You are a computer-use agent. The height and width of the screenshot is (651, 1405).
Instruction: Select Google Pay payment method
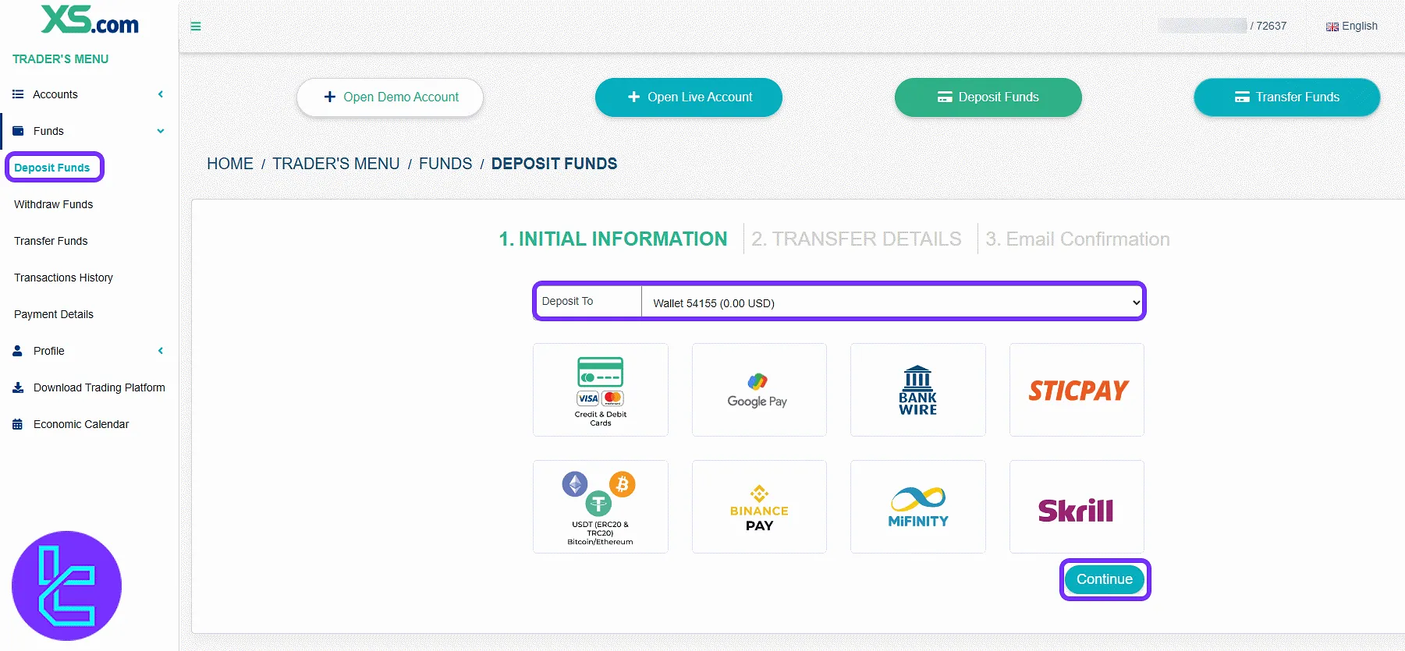point(759,390)
